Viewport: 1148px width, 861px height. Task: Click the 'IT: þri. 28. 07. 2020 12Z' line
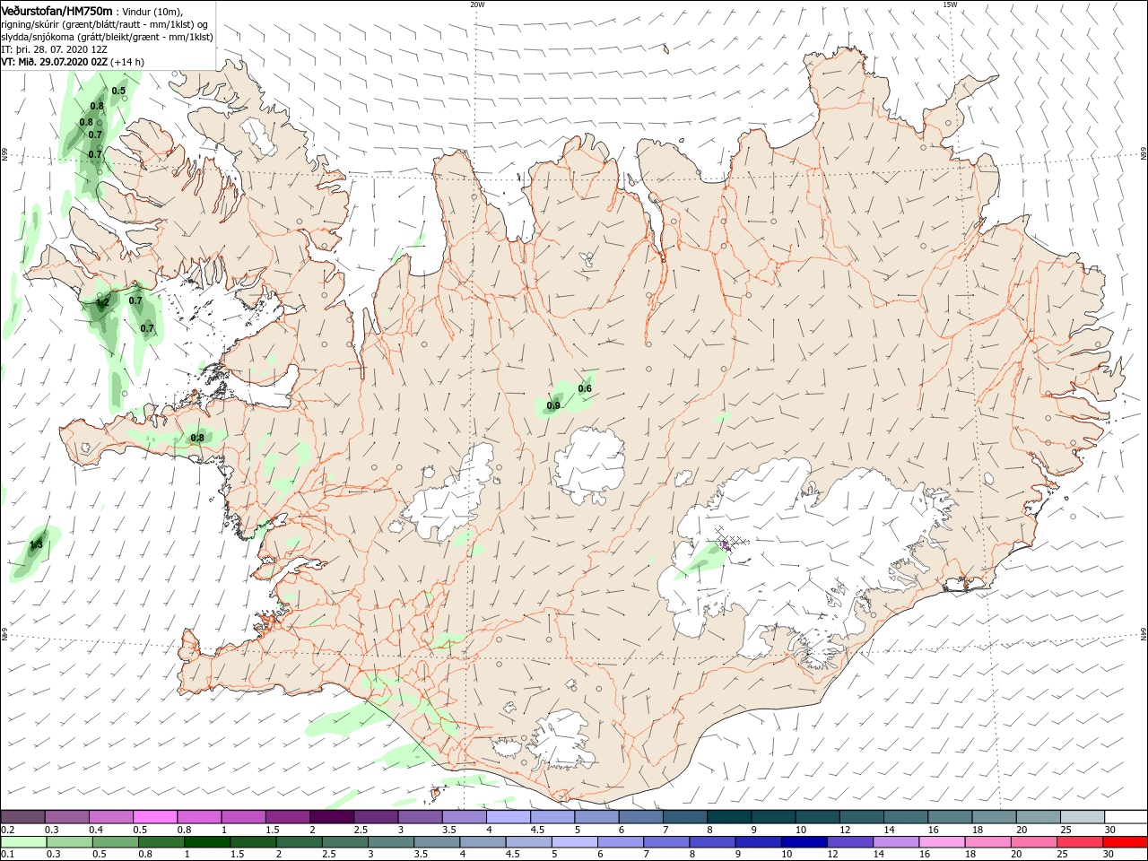pos(54,49)
